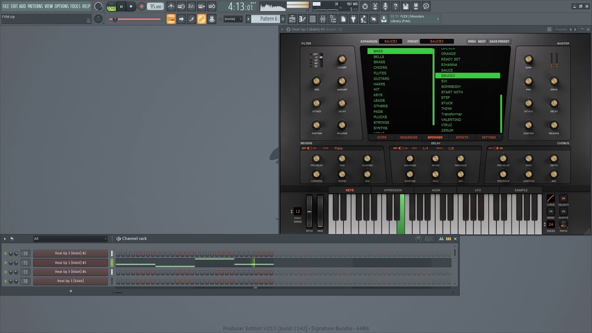Screen dimensions: 592x333
Task: Click the record button
Action: coord(142,6)
